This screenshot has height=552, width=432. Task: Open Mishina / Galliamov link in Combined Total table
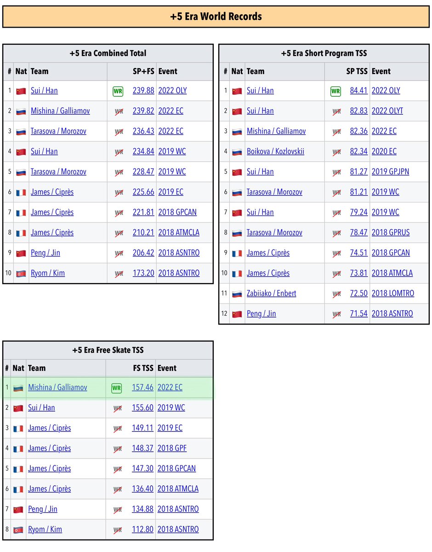coord(61,111)
